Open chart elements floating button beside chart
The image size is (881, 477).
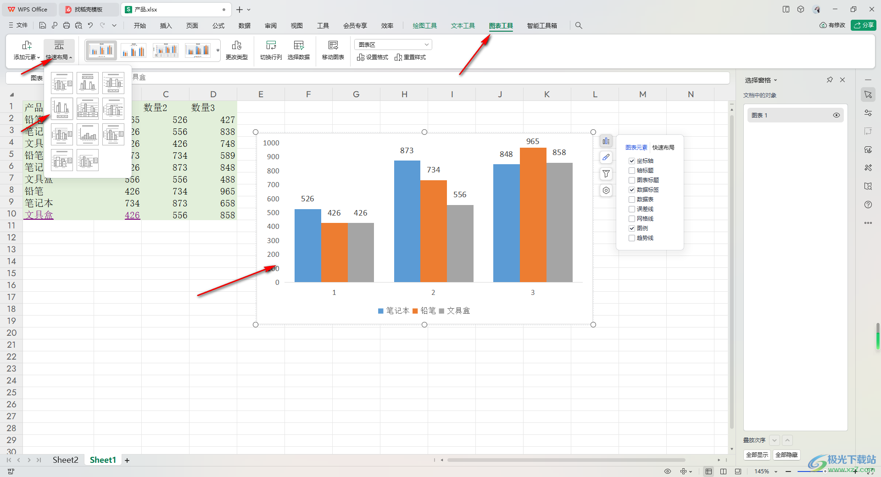coord(606,141)
